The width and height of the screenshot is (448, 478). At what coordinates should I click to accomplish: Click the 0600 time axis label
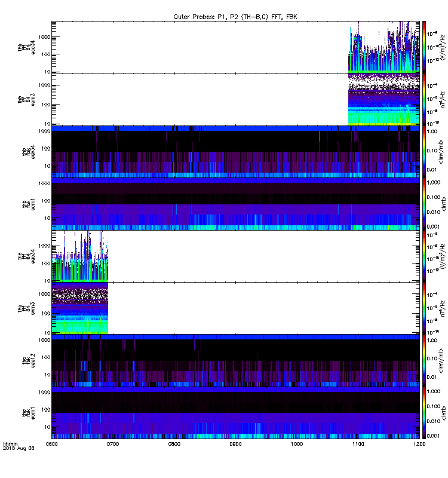tap(51, 444)
